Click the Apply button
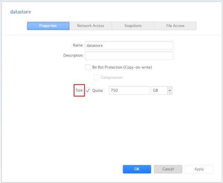223x183 pixels. 199,169
